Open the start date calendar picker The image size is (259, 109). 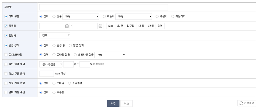point(67,26)
